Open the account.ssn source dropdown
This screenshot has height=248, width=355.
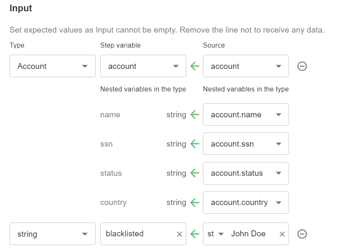(246, 144)
